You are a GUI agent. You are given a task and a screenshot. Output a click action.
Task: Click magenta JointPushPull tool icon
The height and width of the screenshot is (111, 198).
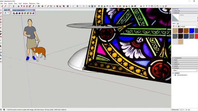[x=33, y=13]
